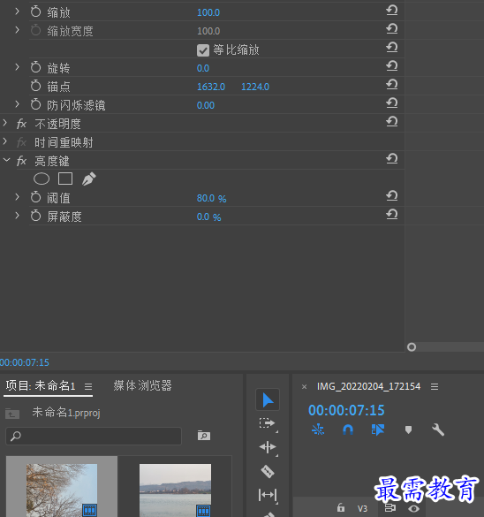Select the Track Select Forward tool
The width and height of the screenshot is (484, 517).
click(x=267, y=423)
